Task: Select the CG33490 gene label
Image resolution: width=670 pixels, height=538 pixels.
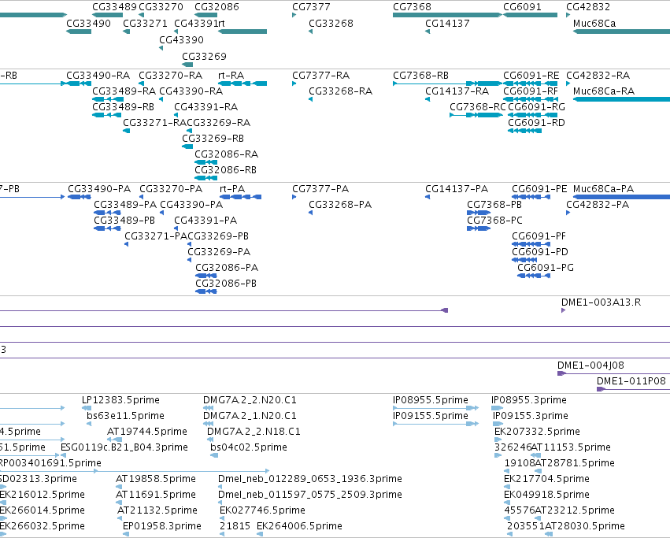Action: click(88, 23)
